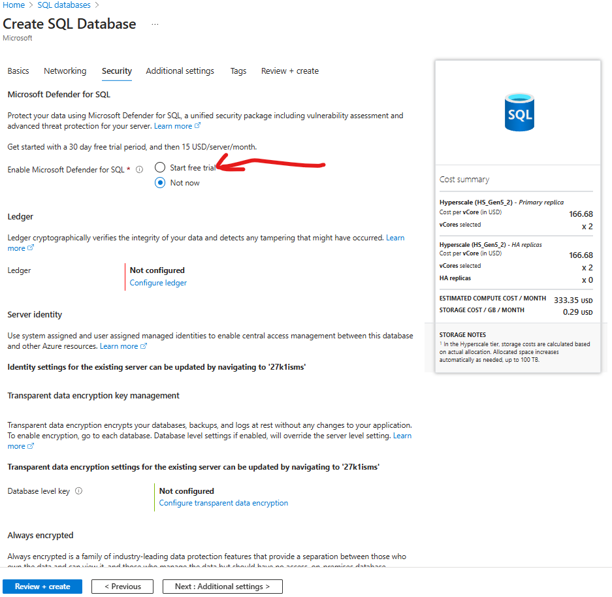Click the info icon next to Enable Microsoft Defender for SQL
The height and width of the screenshot is (597, 612).
pyautogui.click(x=139, y=170)
